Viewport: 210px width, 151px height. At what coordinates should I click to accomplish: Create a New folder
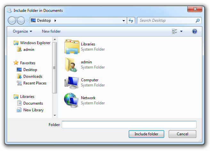click(51, 31)
